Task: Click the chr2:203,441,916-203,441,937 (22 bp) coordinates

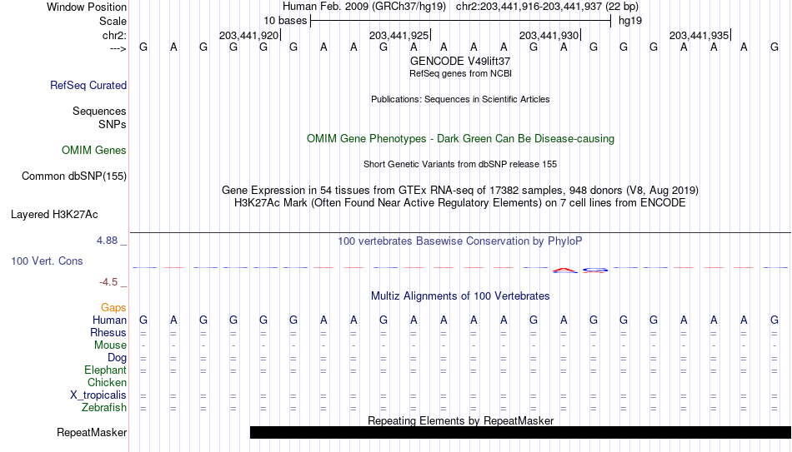Action: coord(547,7)
